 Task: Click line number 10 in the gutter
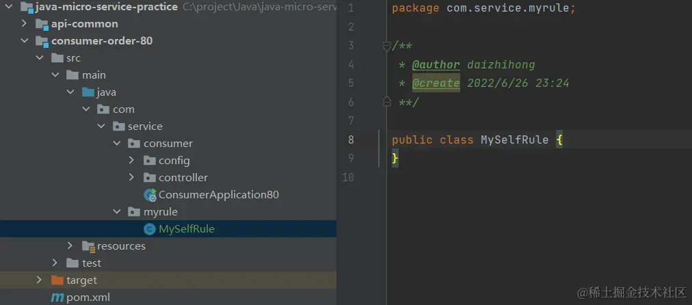(348, 177)
